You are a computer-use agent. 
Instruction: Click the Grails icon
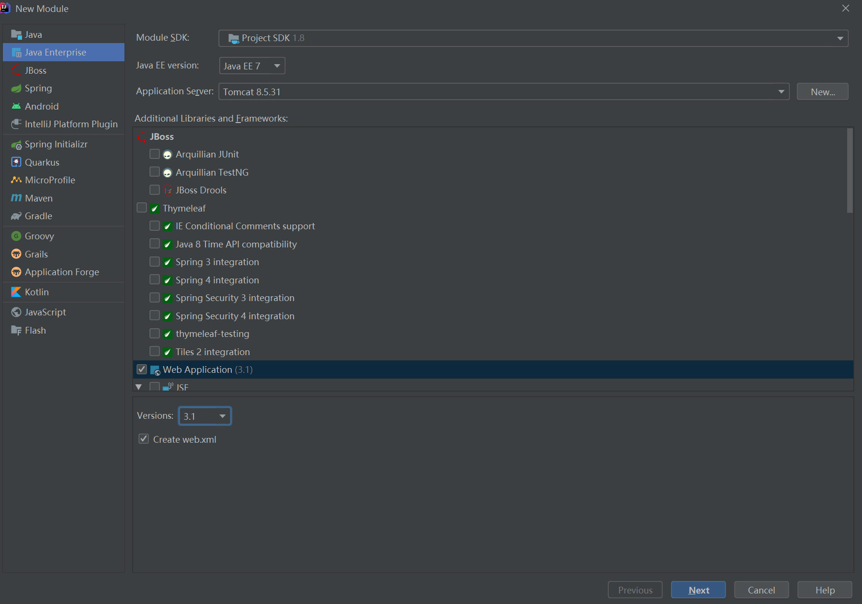[16, 254]
